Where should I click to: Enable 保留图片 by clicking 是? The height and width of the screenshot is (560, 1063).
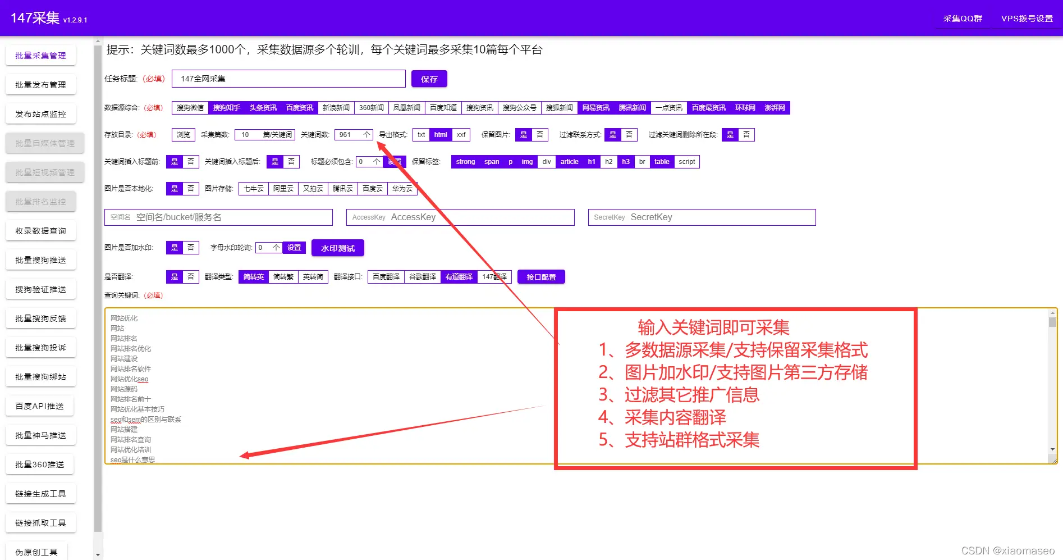524,135
